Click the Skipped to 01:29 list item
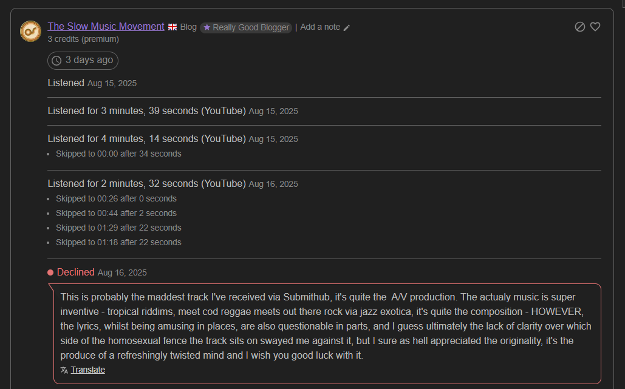Image resolution: width=625 pixels, height=389 pixels. (x=118, y=228)
